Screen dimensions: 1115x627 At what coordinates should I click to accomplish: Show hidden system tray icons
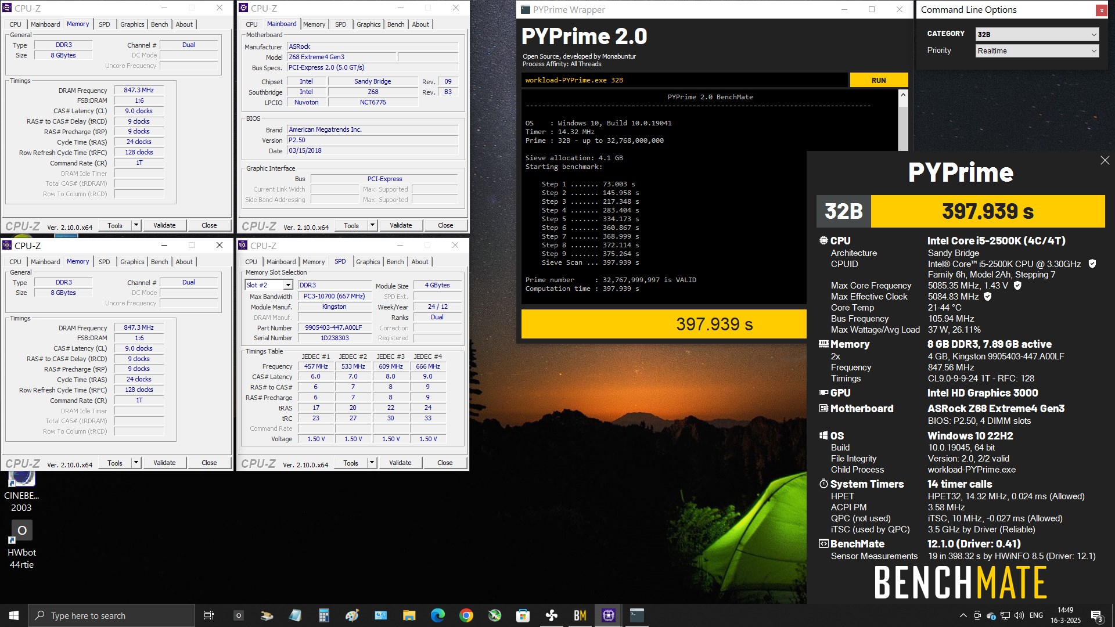click(x=963, y=615)
